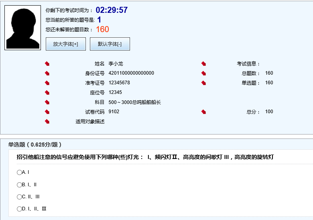Image resolution: width=313 pixels, height=220 pixels.
Task: Click the question text about 灯光 signals
Action: [145, 157]
